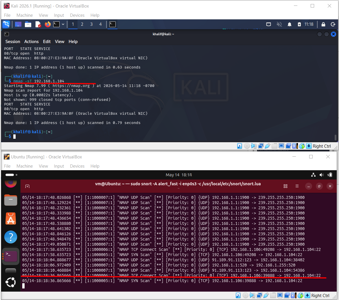This screenshot has width=339, height=300.
Task: Open tab overview grid in Ubuntu terminal
Action: [x=285, y=186]
